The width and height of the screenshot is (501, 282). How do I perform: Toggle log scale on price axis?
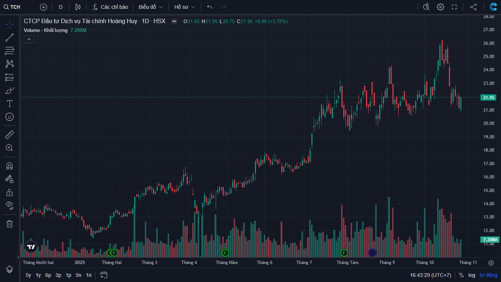472,275
